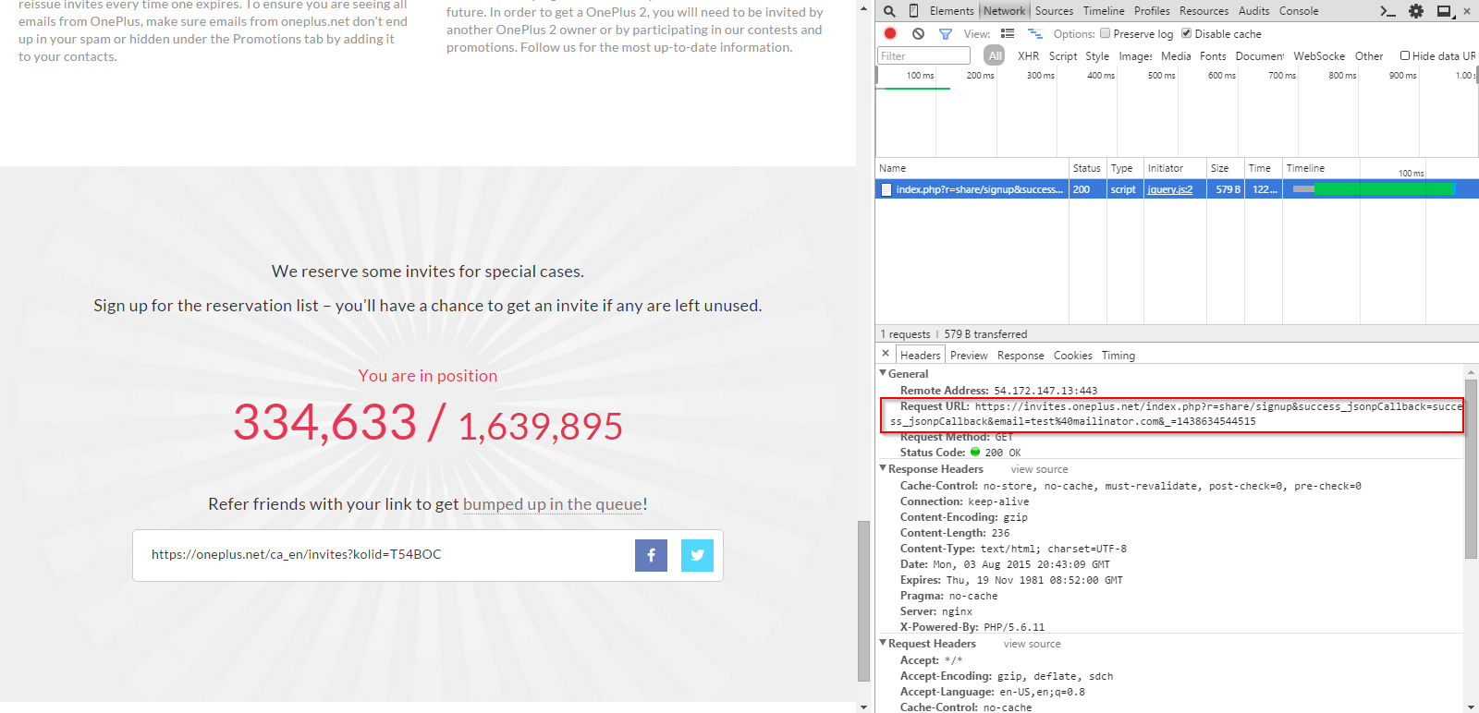Screen dimensions: 1479x713
Task: View source of Request Headers
Action: coord(1032,644)
